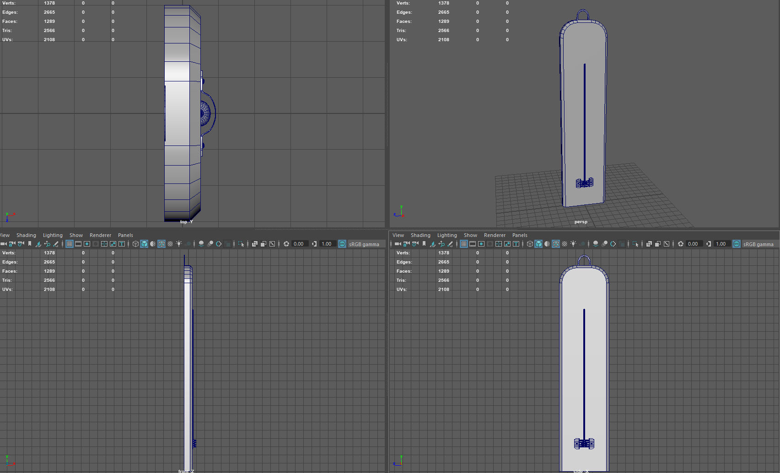Screen dimensions: 780x473
Task: Toggle view transform in front view panel
Action: pos(342,244)
